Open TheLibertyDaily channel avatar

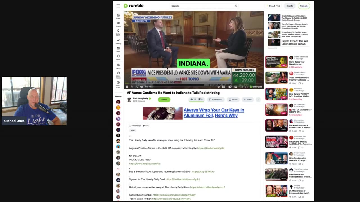129,99
